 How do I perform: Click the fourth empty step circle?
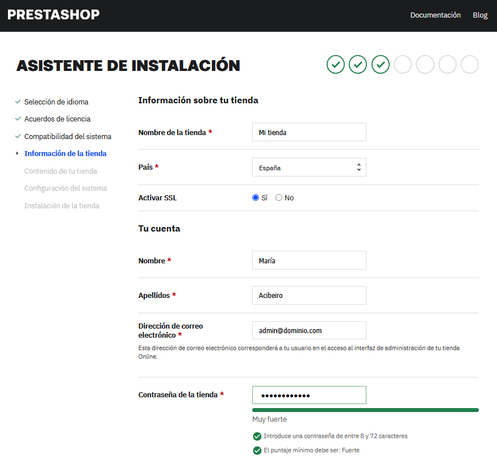pos(403,64)
